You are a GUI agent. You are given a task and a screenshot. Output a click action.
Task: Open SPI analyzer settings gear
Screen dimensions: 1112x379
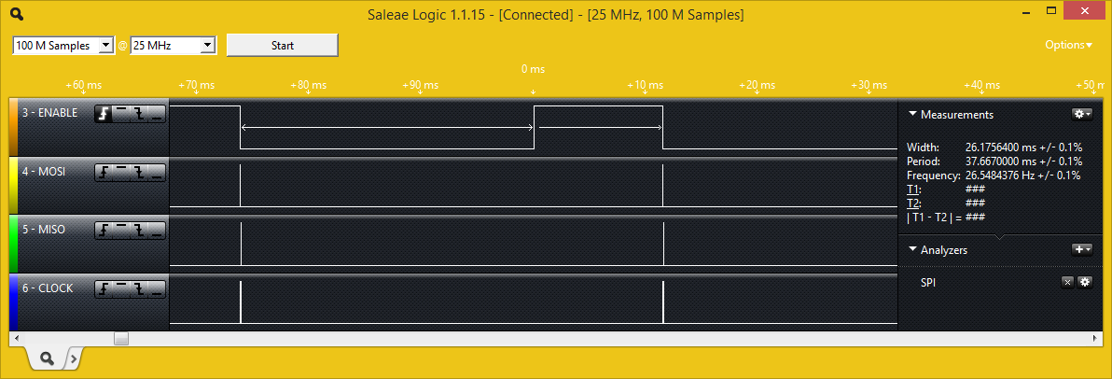point(1084,283)
